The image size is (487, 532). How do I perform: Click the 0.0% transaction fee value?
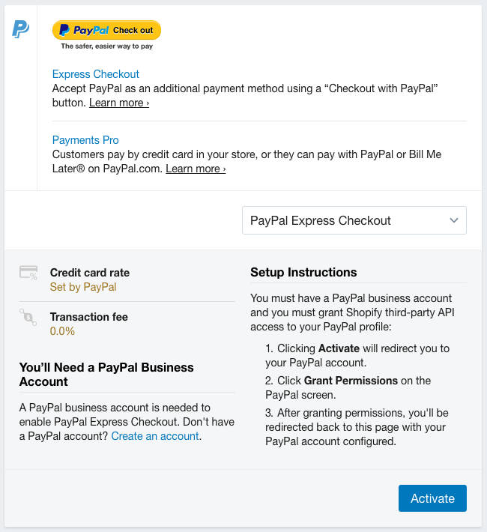pyautogui.click(x=62, y=331)
